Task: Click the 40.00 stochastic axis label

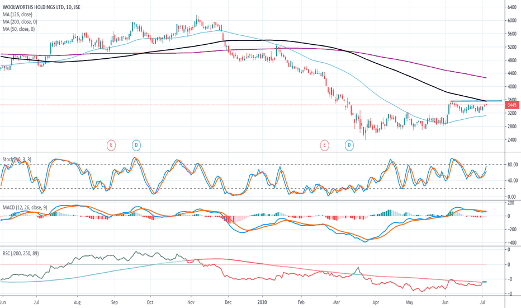Action: pos(513,180)
